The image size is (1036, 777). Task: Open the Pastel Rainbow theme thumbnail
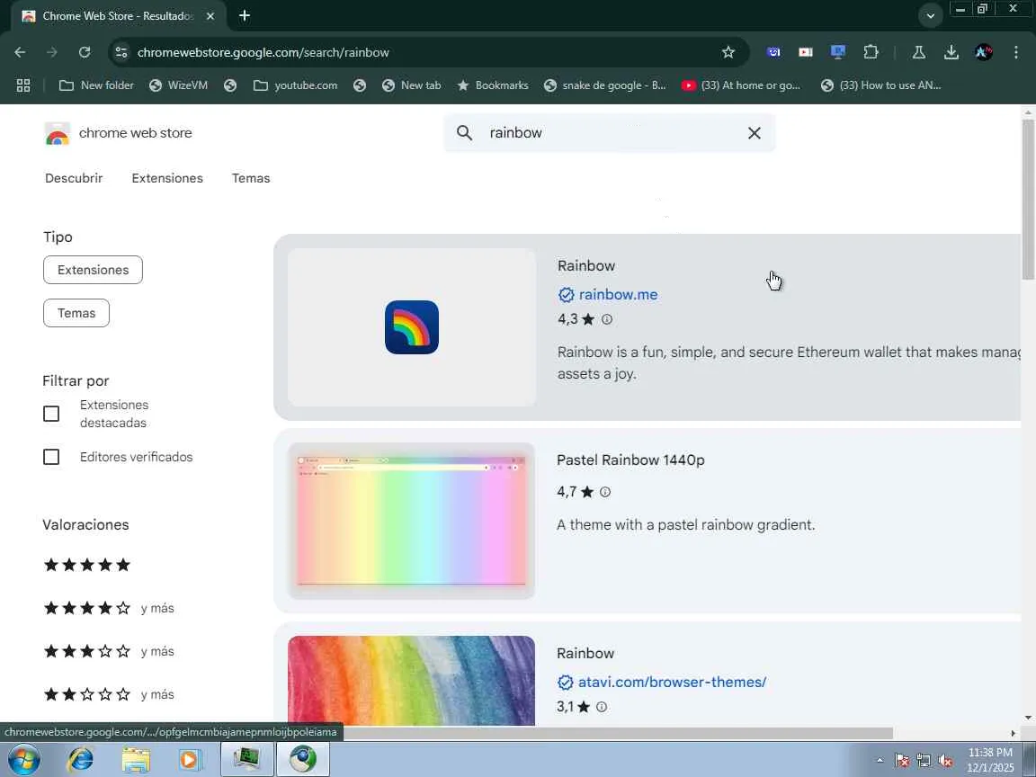coord(412,521)
